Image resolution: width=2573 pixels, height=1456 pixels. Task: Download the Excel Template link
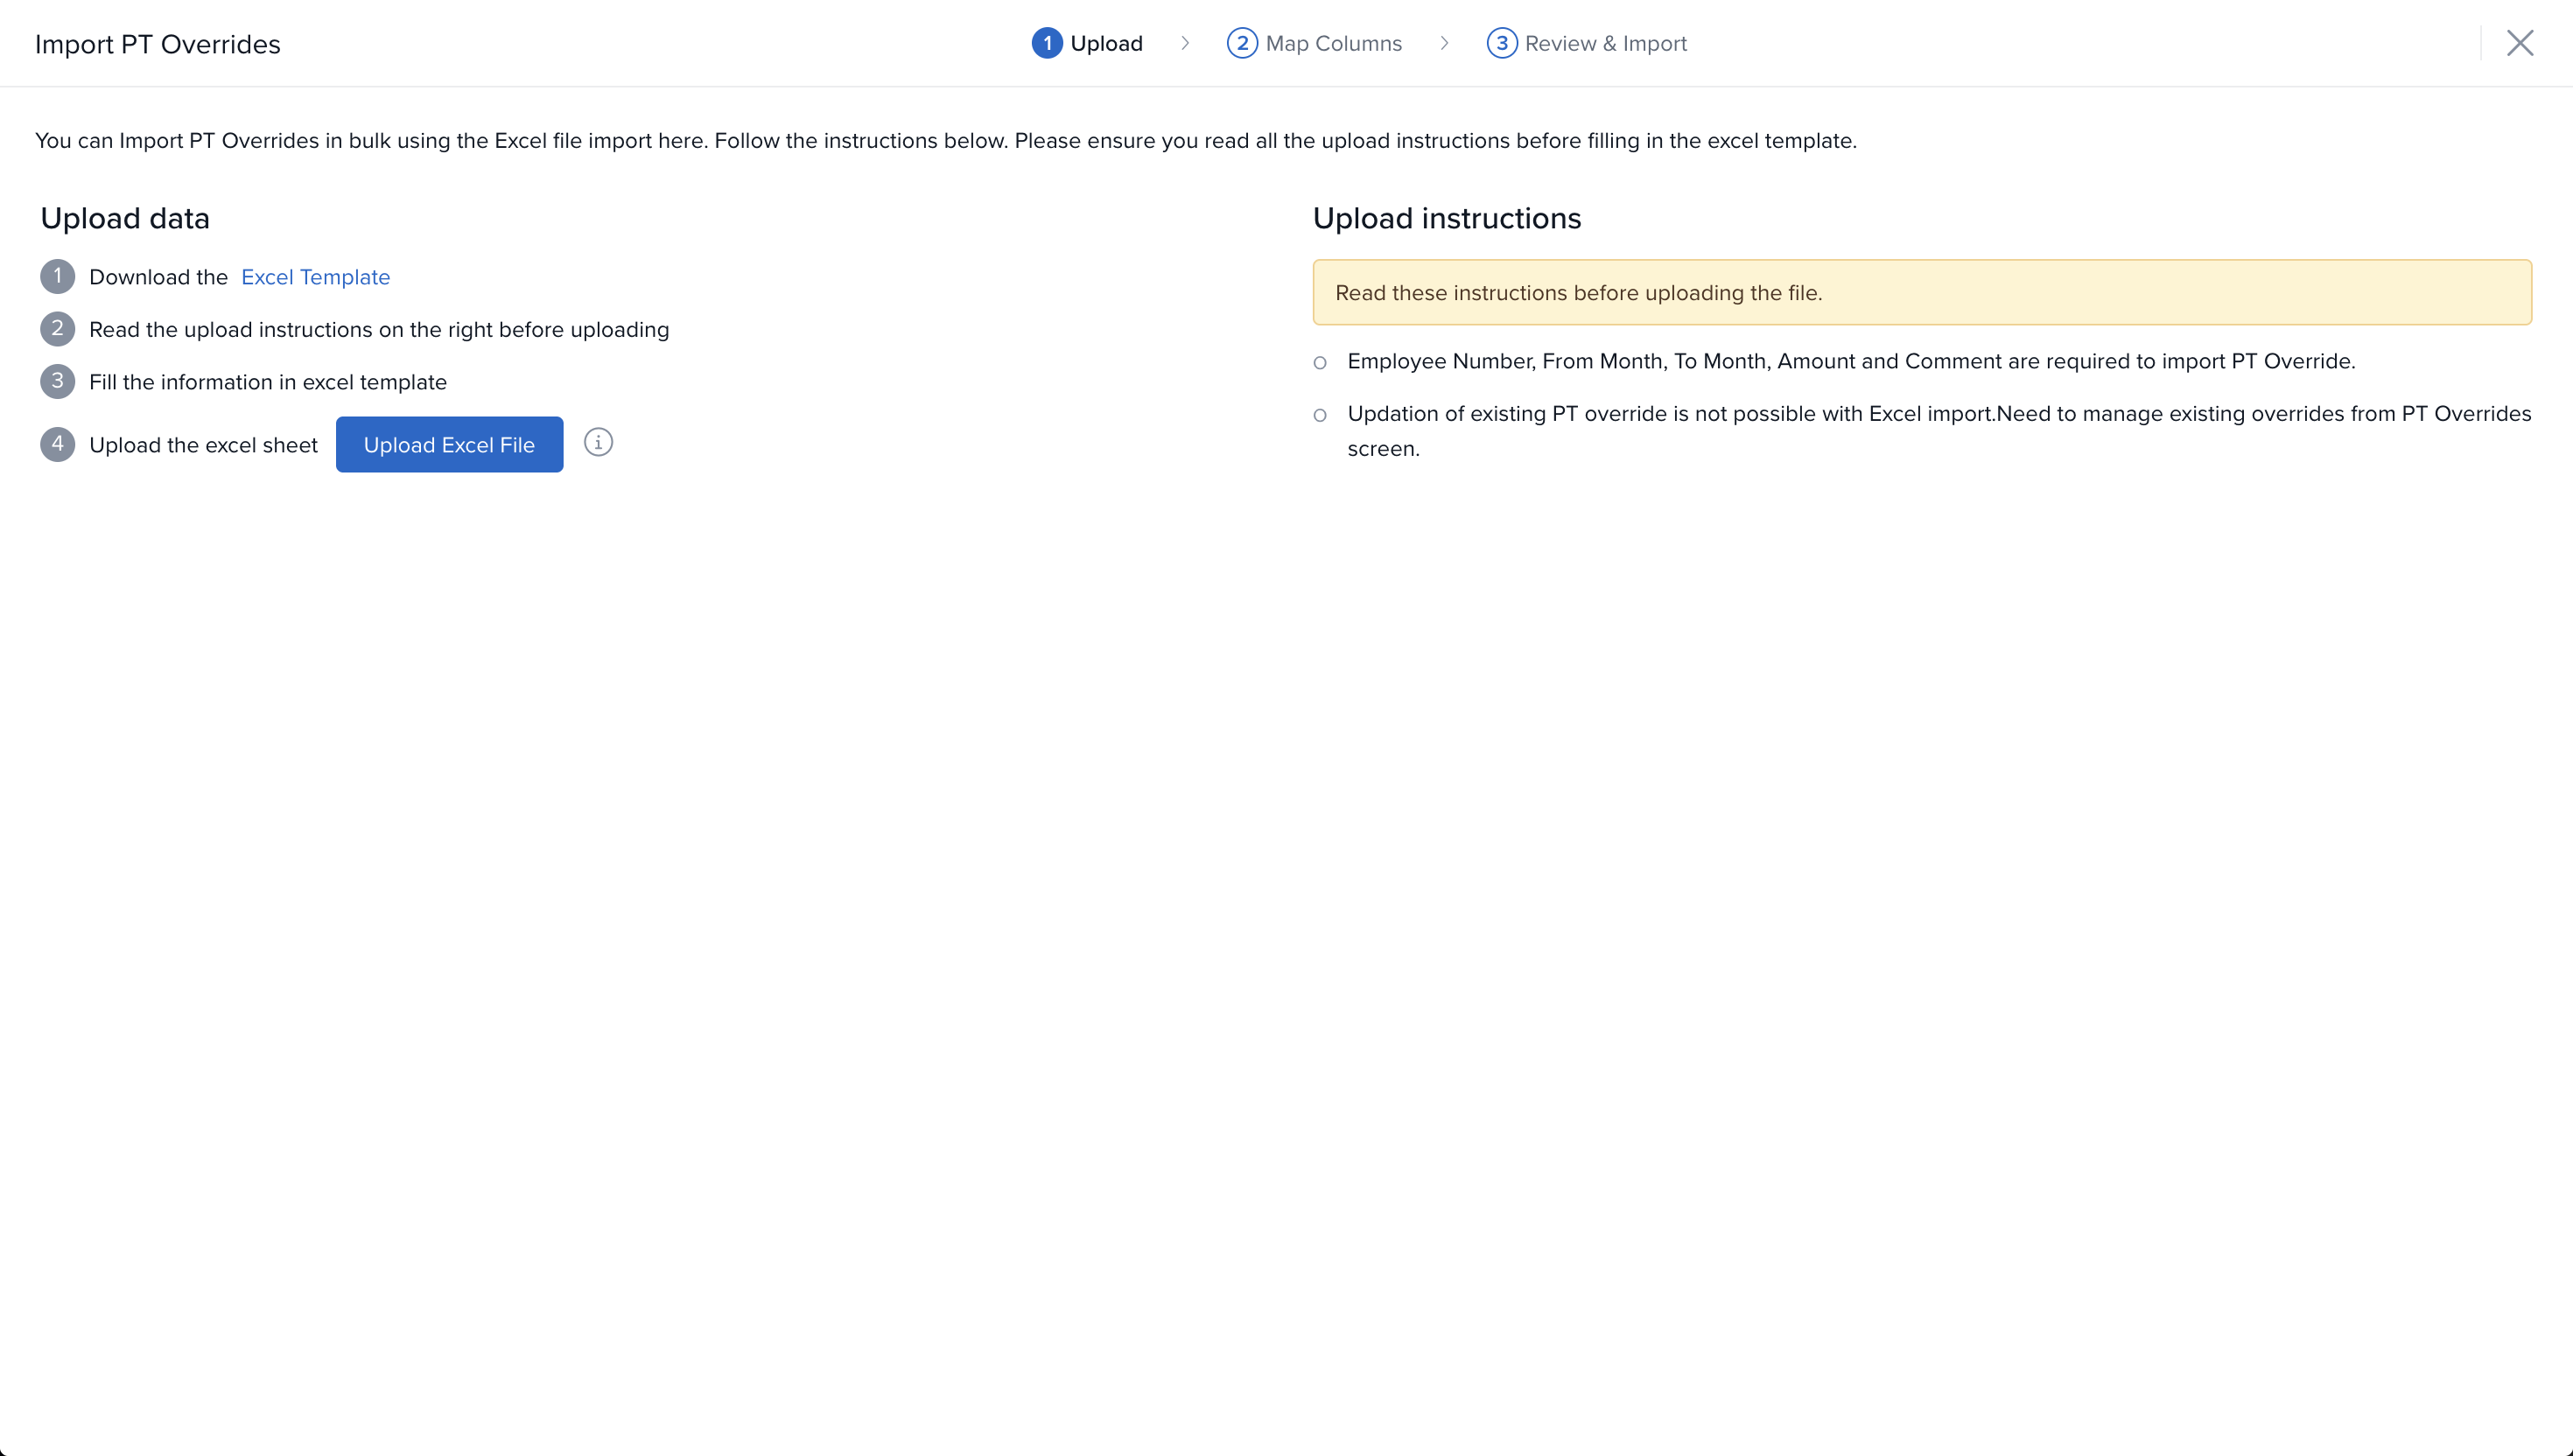coord(315,277)
